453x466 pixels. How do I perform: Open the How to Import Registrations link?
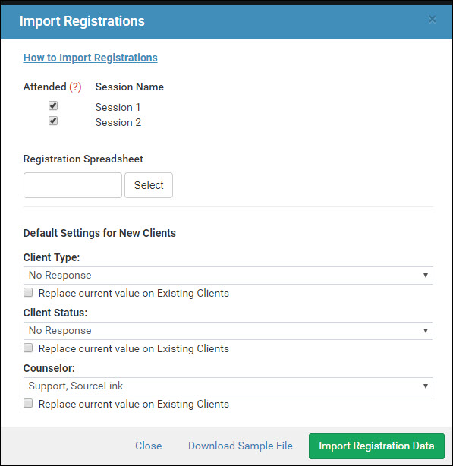(90, 58)
